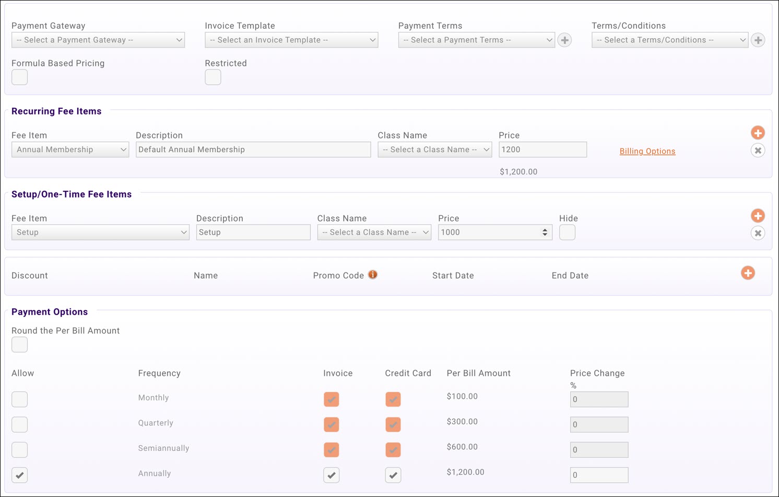Open the Billing Options link
779x497 pixels.
pos(647,151)
